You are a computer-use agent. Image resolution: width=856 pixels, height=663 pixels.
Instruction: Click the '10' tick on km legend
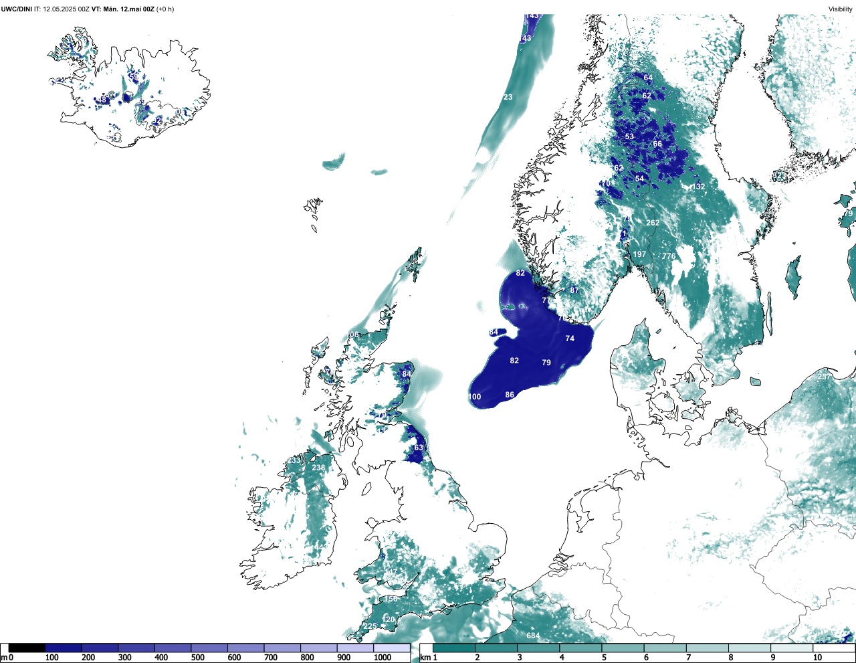pos(817,658)
